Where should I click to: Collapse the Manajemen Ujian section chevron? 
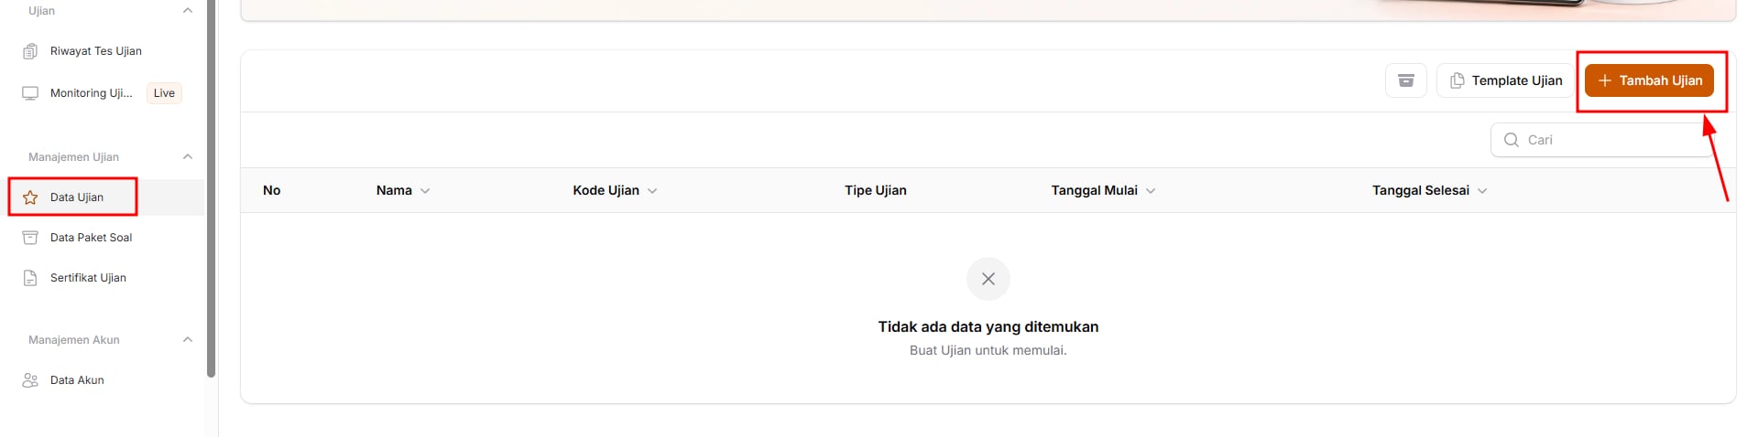pyautogui.click(x=188, y=157)
